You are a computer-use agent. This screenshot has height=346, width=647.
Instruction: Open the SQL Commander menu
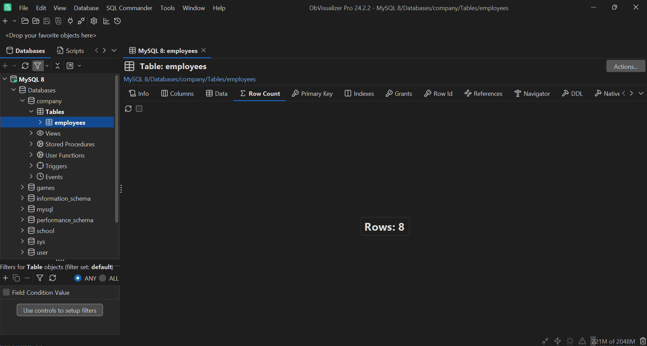(129, 8)
